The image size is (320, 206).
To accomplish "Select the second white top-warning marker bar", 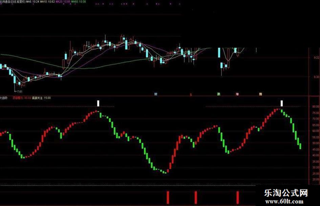I will click(x=282, y=103).
